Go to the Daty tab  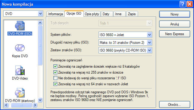click(x=107, y=14)
